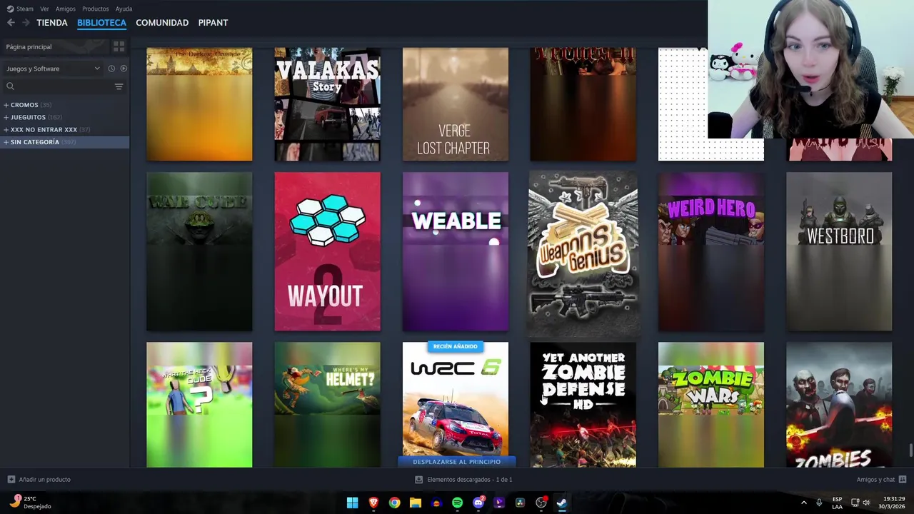The image size is (914, 514).
Task: Click the friends chat icon at bottom right
Action: tap(903, 480)
